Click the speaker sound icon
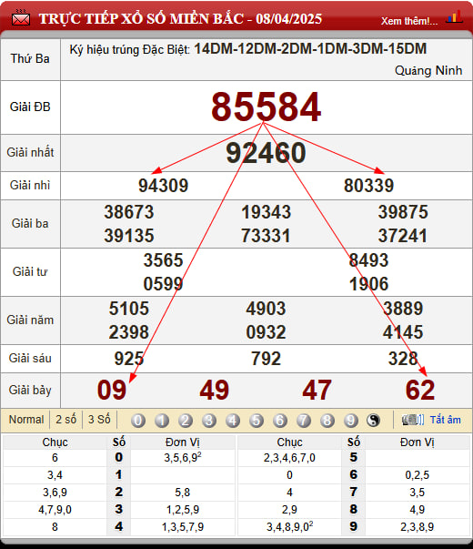The height and width of the screenshot is (549, 473). (x=413, y=420)
